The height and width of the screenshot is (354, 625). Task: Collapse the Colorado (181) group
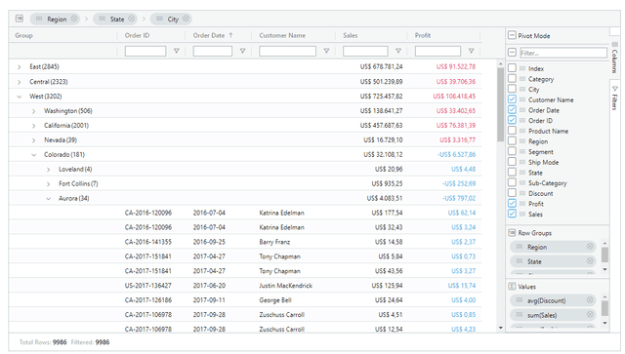[33, 154]
